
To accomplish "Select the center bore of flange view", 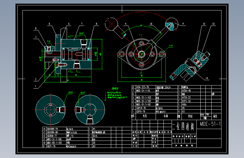I will tap(142, 54).
